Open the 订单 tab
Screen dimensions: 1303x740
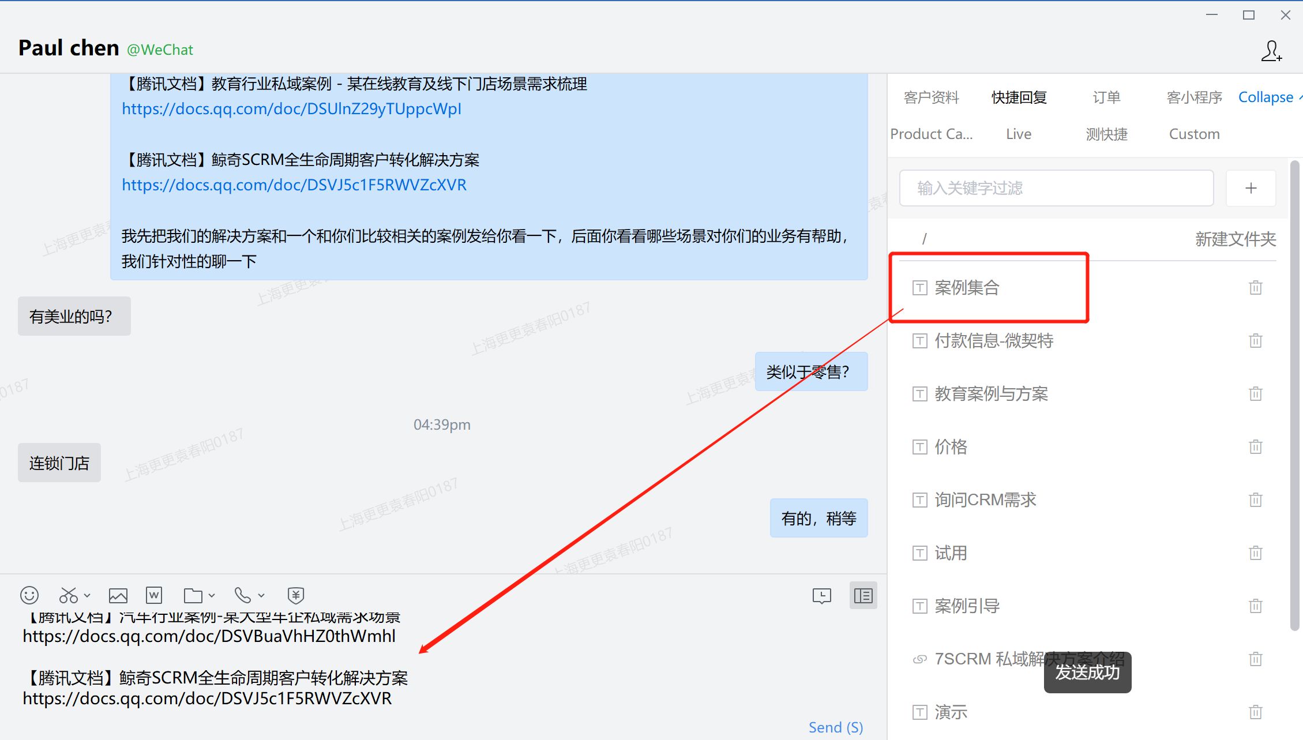[1107, 97]
